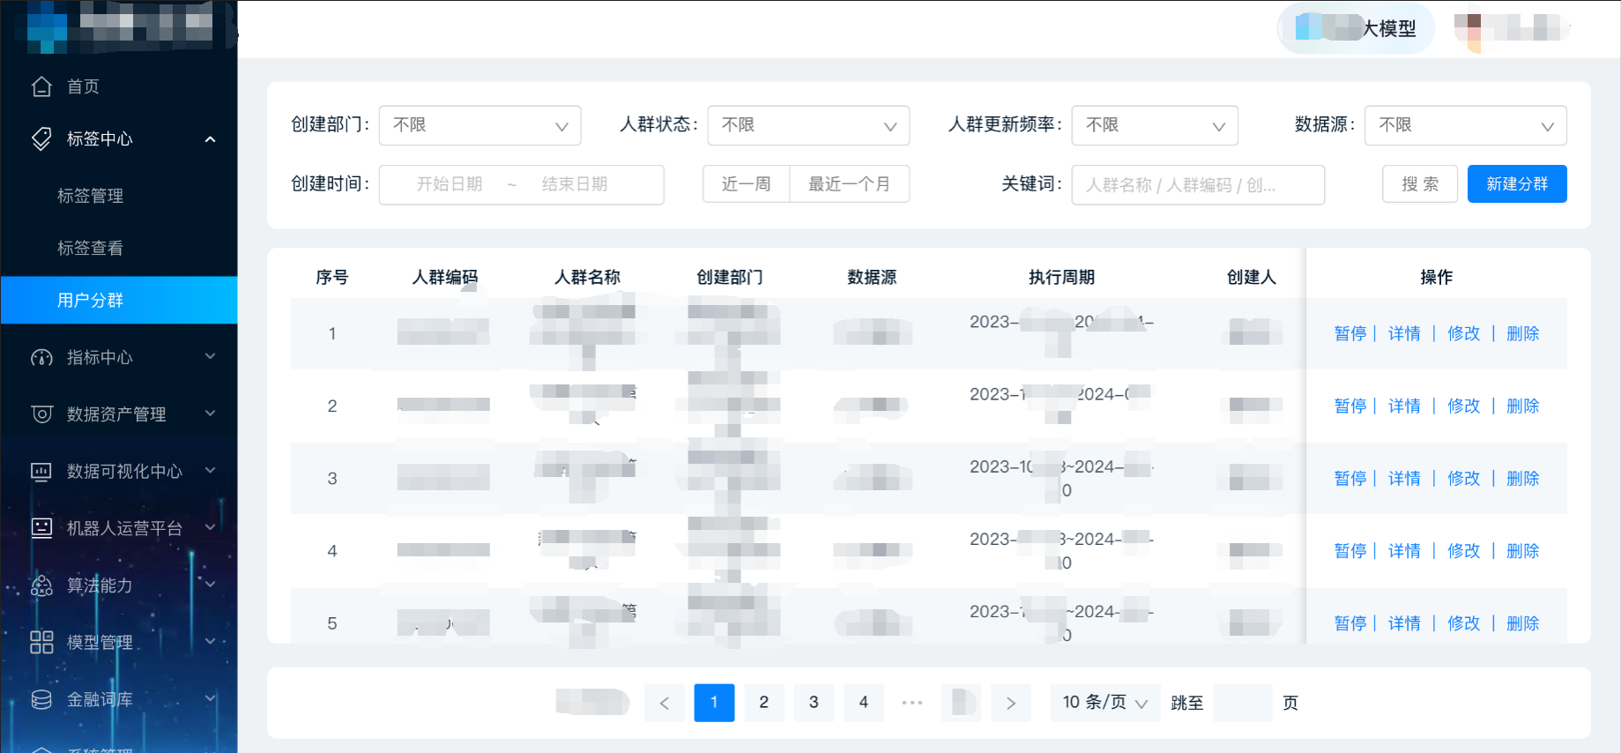Expand the 数据可视化中心 chevron

pyautogui.click(x=210, y=470)
